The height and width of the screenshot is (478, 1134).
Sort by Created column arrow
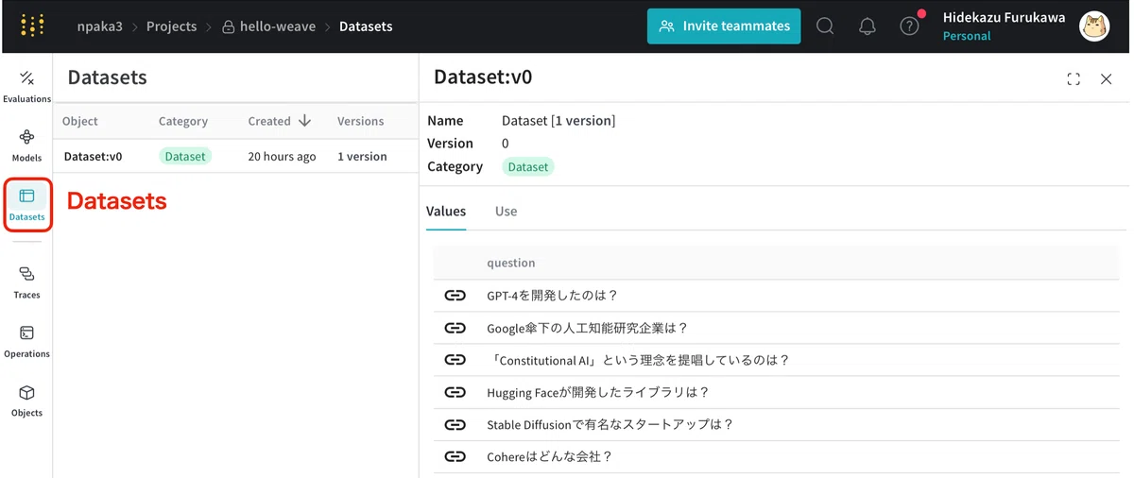304,121
